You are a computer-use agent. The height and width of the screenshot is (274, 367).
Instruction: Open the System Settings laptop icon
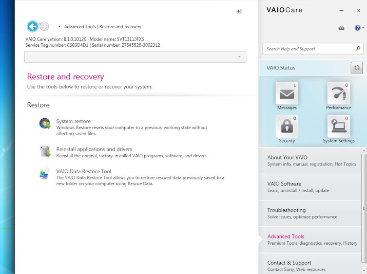tap(338, 126)
